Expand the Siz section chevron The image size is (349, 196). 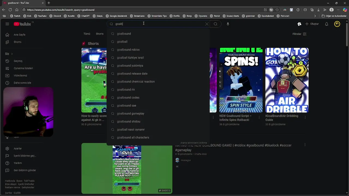(x=12, y=54)
